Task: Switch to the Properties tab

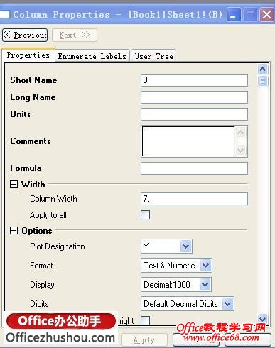Action: 28,55
